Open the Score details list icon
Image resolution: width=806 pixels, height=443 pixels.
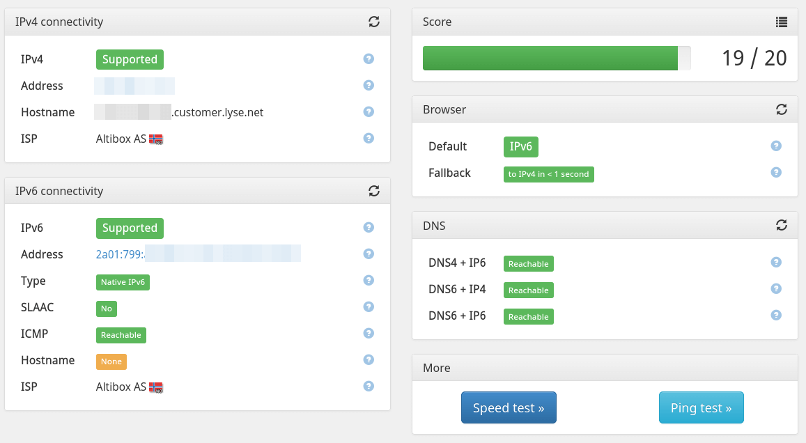pos(782,22)
